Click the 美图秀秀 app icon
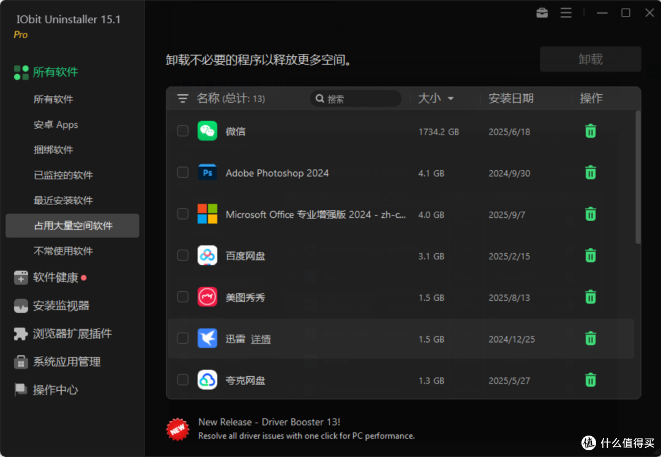This screenshot has height=457, width=661. pos(207,297)
